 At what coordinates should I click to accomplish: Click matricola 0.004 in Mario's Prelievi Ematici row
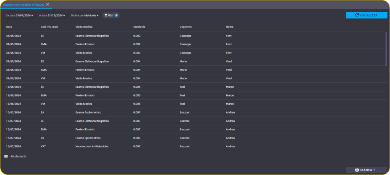point(137,70)
